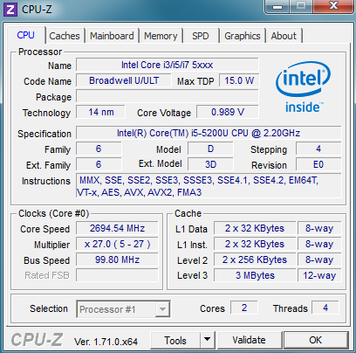Click the Ext. Model value 3D
The image size is (356, 353).
210,164
